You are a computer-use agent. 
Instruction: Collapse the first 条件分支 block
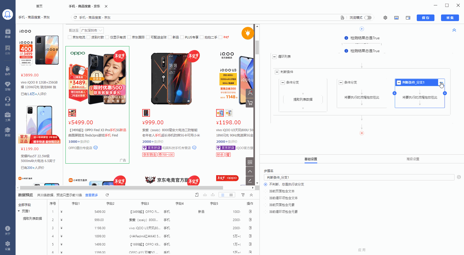283,82
